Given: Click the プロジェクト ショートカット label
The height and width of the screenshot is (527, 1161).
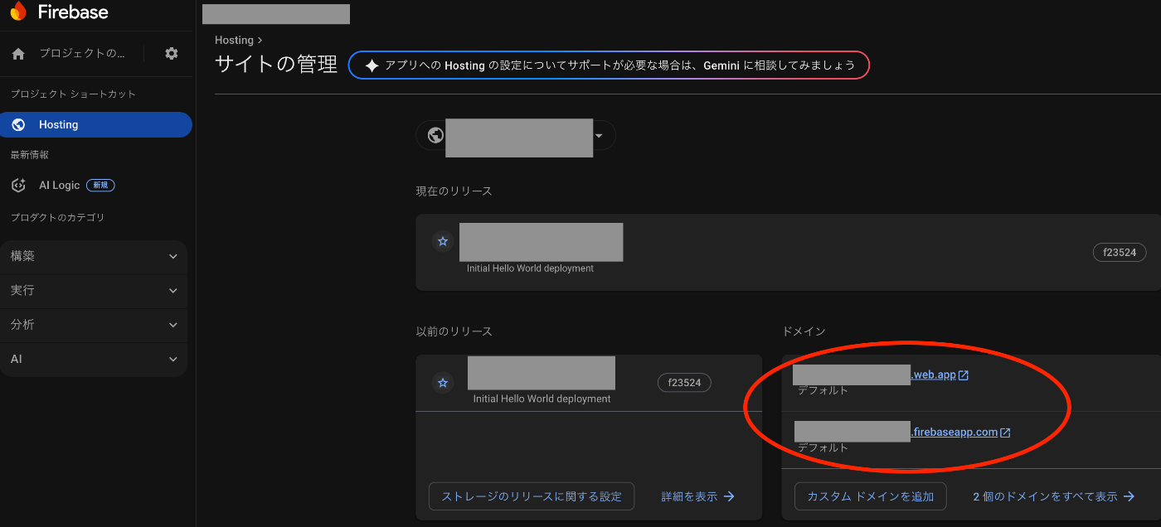Looking at the screenshot, I should tap(73, 94).
